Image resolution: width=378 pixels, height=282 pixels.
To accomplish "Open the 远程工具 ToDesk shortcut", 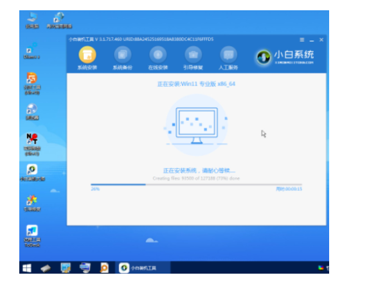I will coord(32,236).
